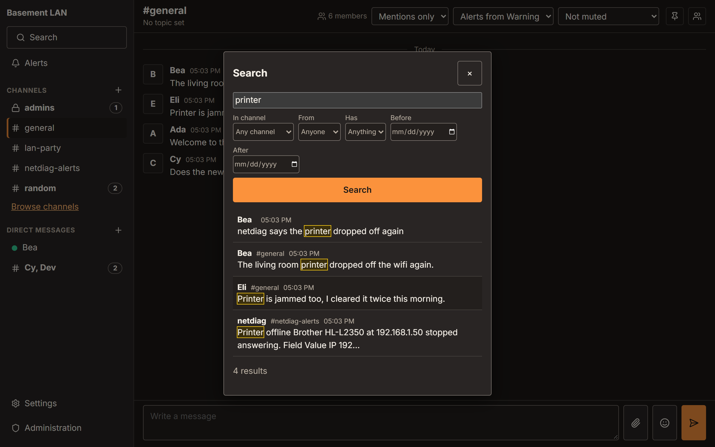
Task: Open the After date calendar picker icon
Action: 294,164
